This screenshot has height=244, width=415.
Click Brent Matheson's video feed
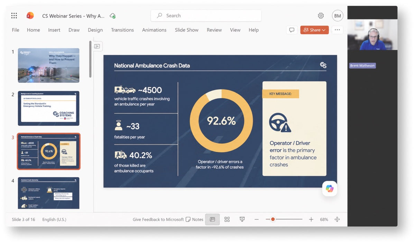pos(372,35)
